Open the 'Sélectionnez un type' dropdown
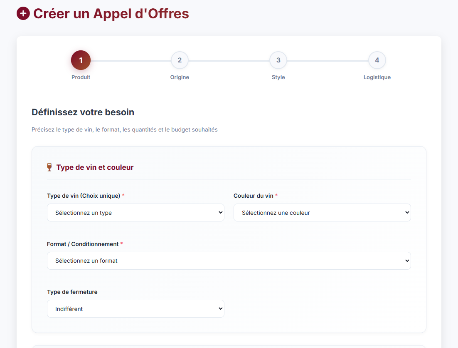 coord(135,213)
